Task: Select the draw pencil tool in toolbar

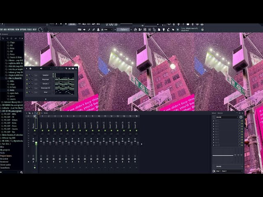Action: tap(89, 30)
